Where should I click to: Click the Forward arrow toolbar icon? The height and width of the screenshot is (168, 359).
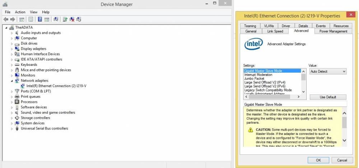13,19
